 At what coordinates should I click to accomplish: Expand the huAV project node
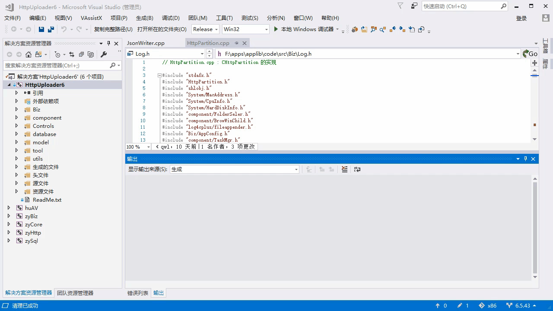pyautogui.click(x=9, y=208)
